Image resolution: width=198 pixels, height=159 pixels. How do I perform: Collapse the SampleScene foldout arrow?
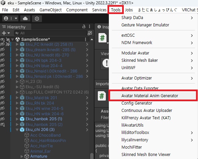pos(13,39)
